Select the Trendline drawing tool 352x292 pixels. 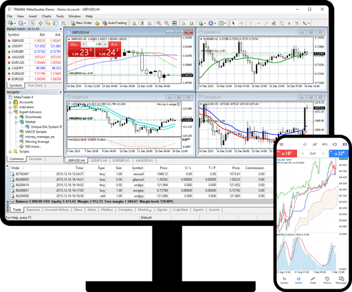coord(266,23)
